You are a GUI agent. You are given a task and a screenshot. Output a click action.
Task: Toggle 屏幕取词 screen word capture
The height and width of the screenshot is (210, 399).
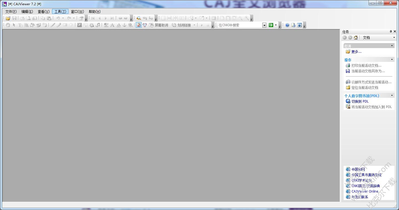pos(158,25)
